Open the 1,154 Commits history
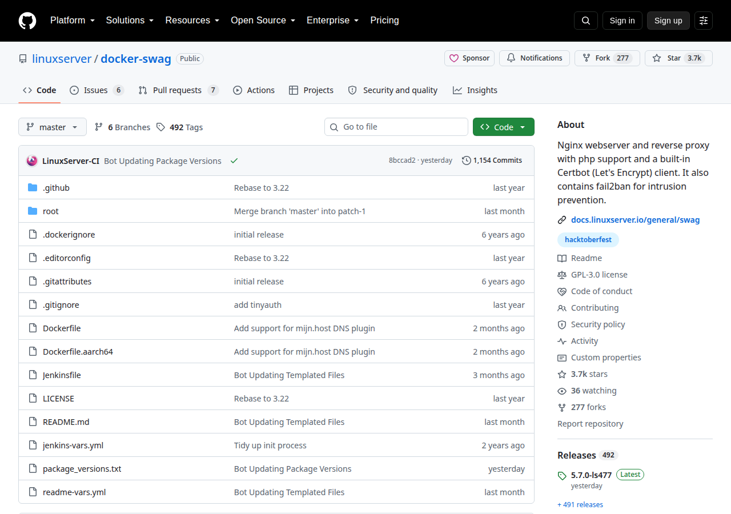 tap(492, 160)
